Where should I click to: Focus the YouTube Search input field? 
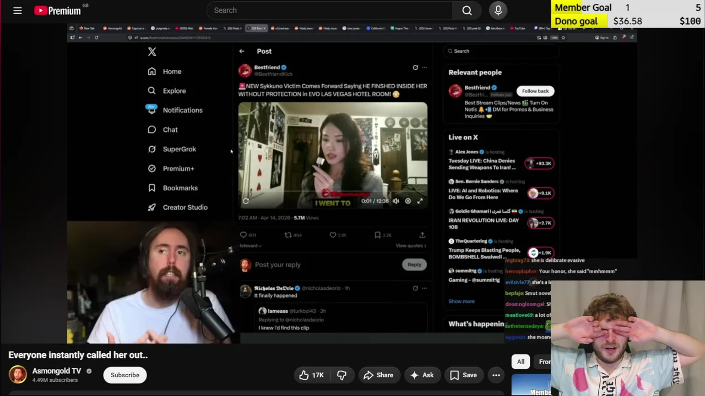[329, 10]
